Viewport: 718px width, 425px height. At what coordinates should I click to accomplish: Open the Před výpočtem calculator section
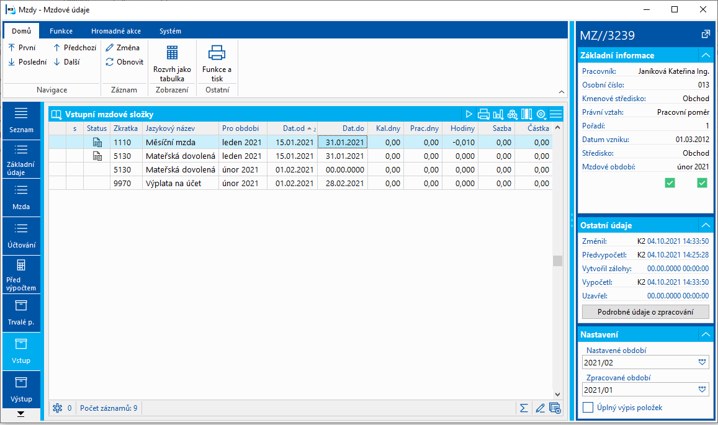point(21,274)
